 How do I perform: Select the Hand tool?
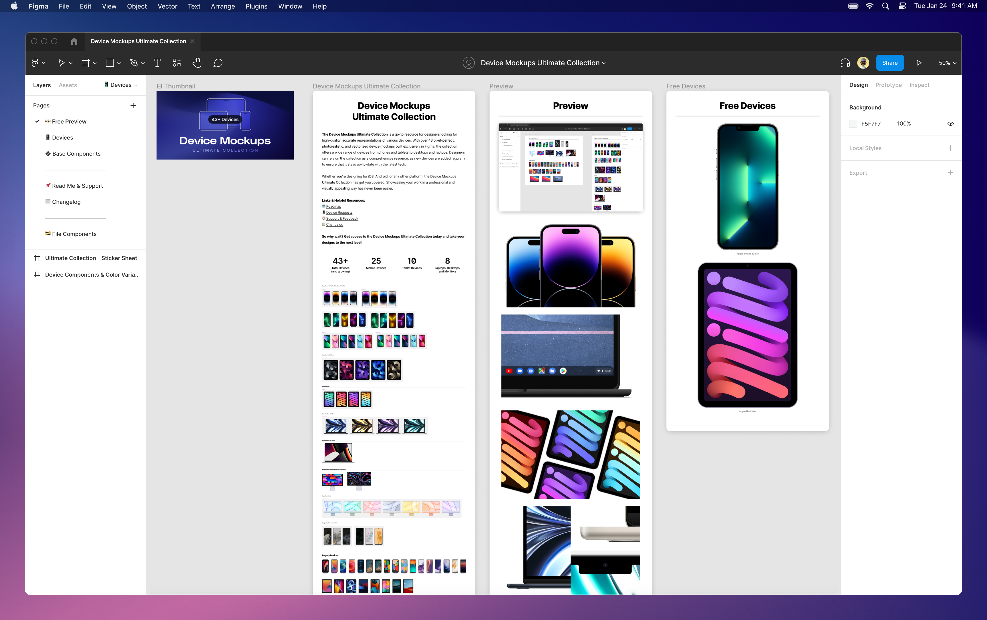click(197, 63)
